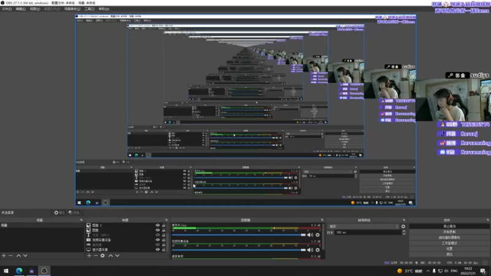Open the 渐变 transition dropdown
The image size is (491, 276).
pos(363,226)
